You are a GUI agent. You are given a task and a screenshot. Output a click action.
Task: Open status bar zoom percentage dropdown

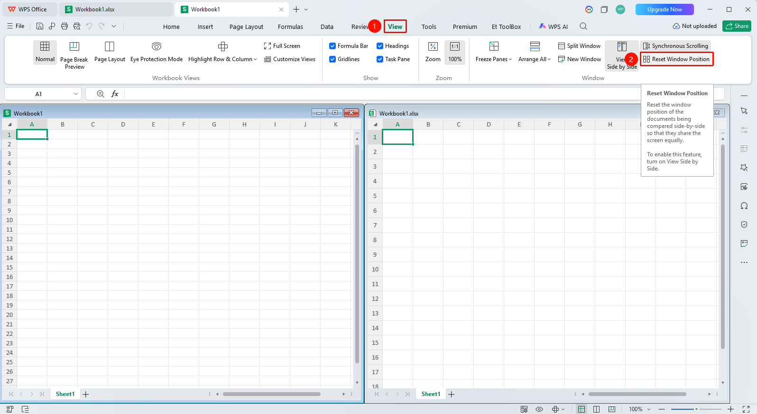(649, 409)
